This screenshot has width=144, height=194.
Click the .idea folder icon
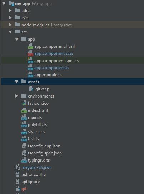tap(18, 10)
